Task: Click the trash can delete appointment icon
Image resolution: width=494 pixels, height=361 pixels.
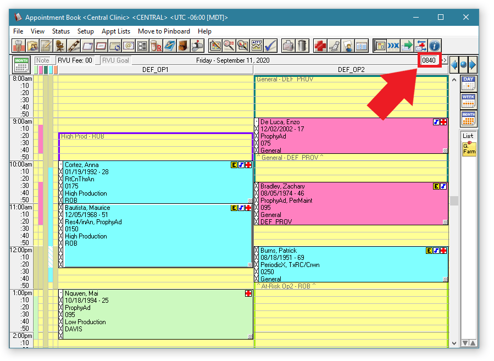Action: click(x=303, y=46)
